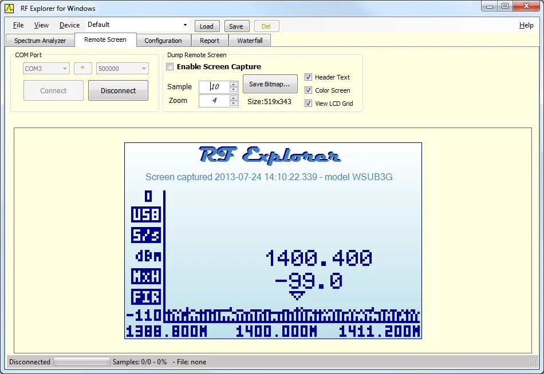
Task: Uncheck the Header Text option
Action: pyautogui.click(x=309, y=77)
